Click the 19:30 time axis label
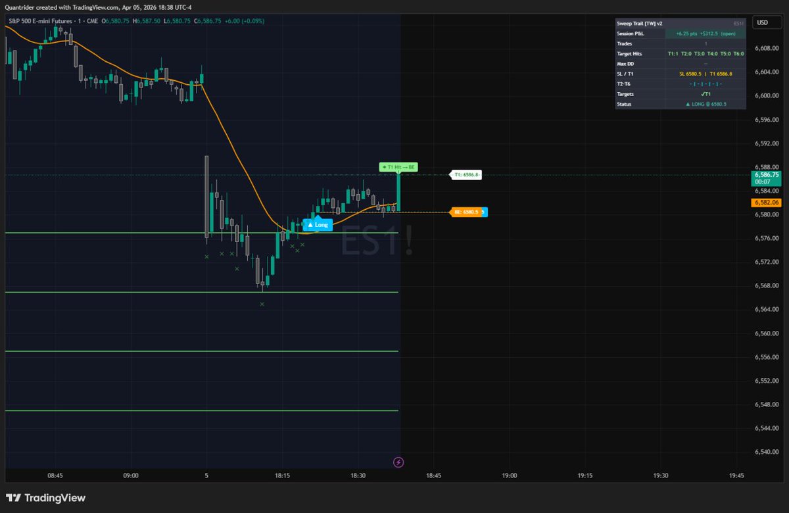 [661, 475]
